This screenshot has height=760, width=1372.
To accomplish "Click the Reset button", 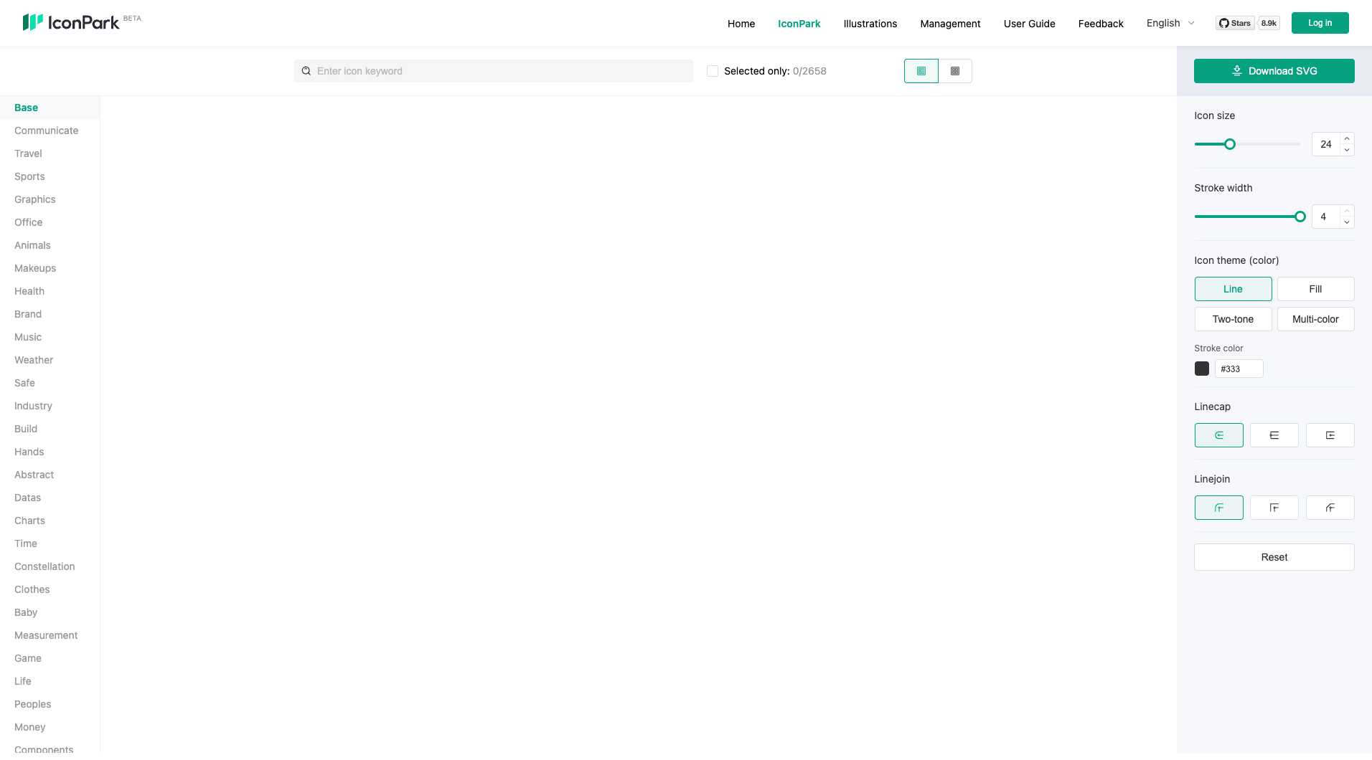I will pyautogui.click(x=1274, y=557).
